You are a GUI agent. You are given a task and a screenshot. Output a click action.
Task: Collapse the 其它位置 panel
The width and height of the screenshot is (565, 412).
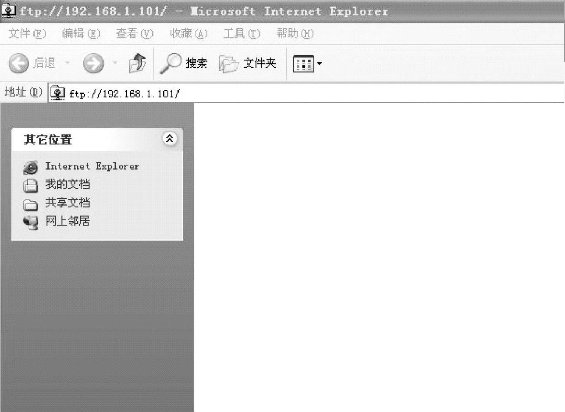[x=170, y=139]
